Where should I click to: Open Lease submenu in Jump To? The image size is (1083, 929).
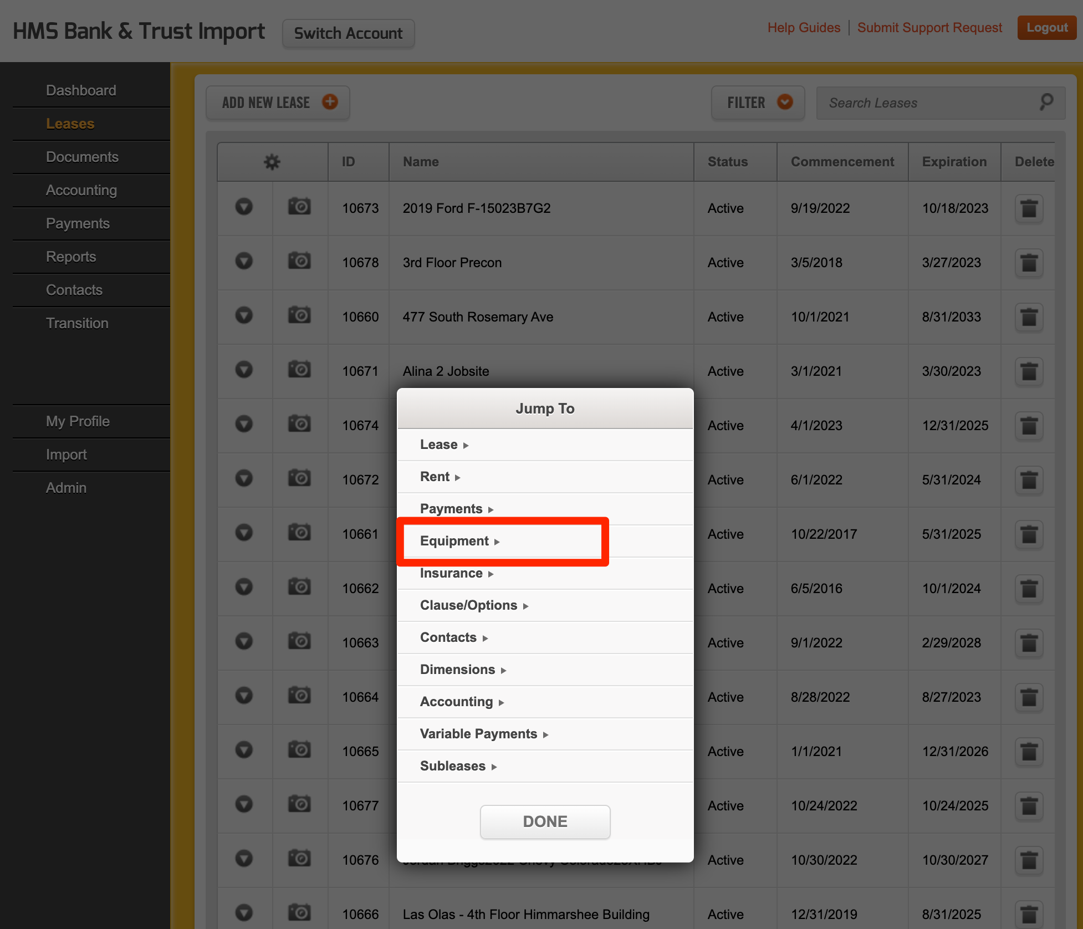coord(545,445)
